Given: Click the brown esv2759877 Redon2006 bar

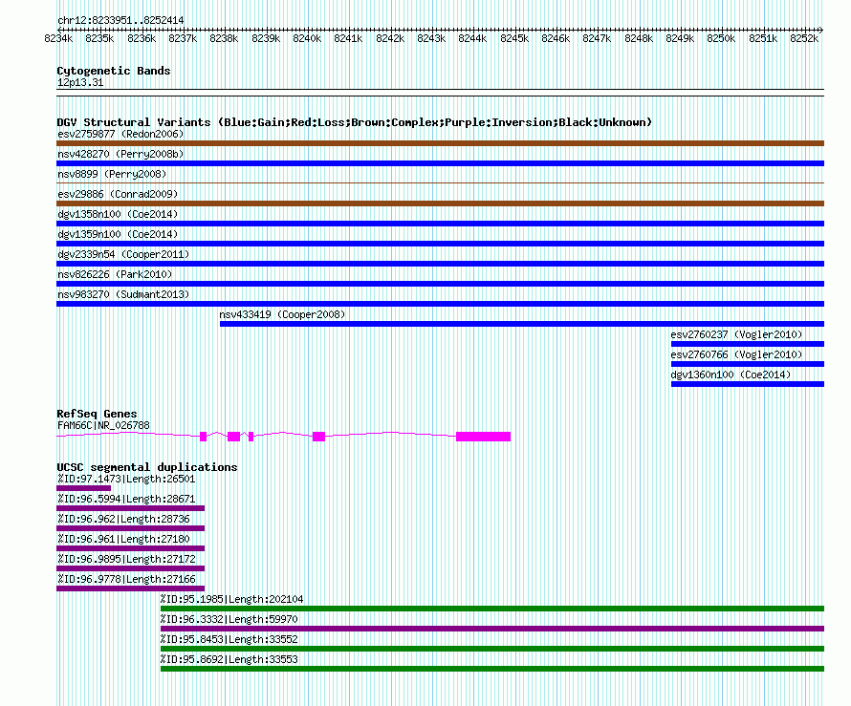Looking at the screenshot, I should point(440,143).
